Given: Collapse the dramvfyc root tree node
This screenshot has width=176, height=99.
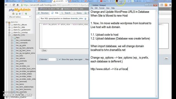Looking at the screenshot, I should pyautogui.click(x=7, y=22).
